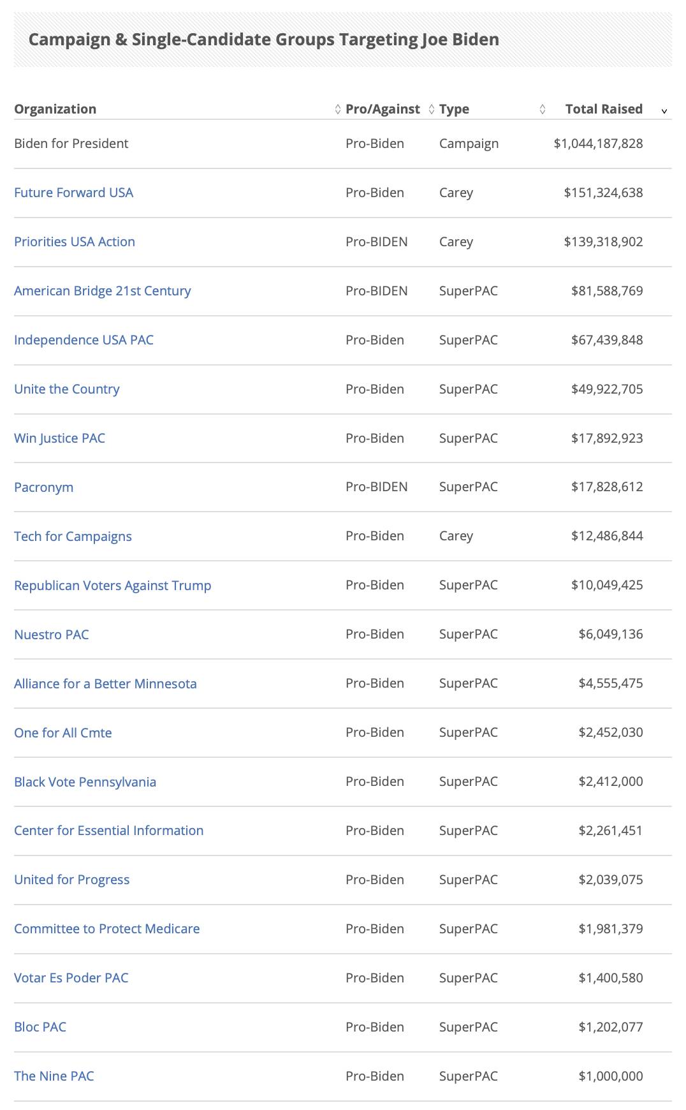Select the $4,555,475 amount

click(x=611, y=683)
